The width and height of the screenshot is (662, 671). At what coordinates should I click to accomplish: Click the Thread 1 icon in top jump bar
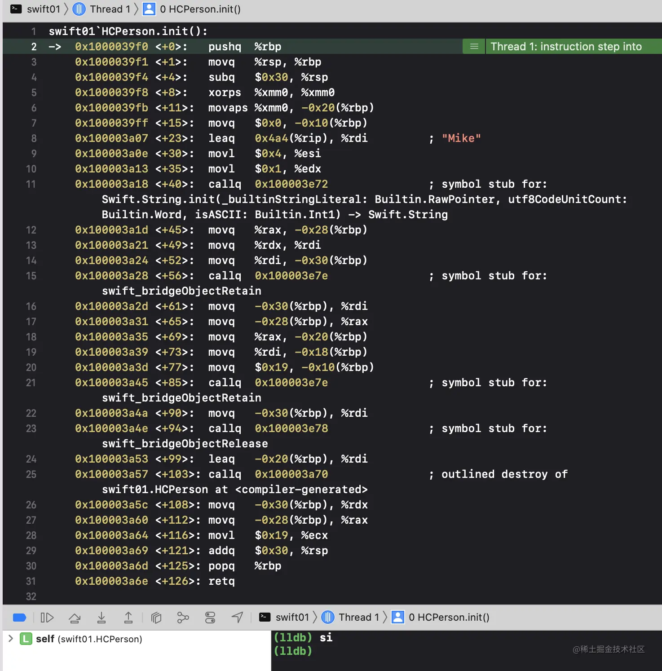[79, 9]
